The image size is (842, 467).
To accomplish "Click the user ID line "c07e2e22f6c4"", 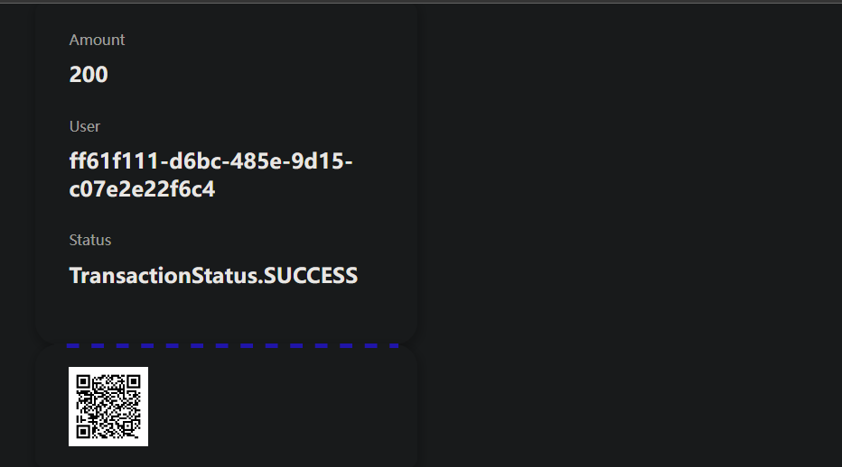I will pyautogui.click(x=142, y=190).
